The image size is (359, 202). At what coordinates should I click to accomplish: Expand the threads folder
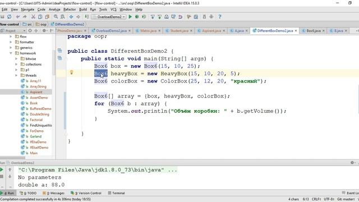[x=16, y=75]
